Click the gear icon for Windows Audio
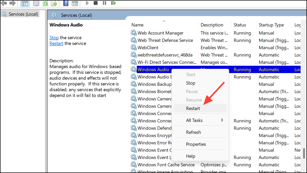This screenshot has height=173, width=307. 134,69
